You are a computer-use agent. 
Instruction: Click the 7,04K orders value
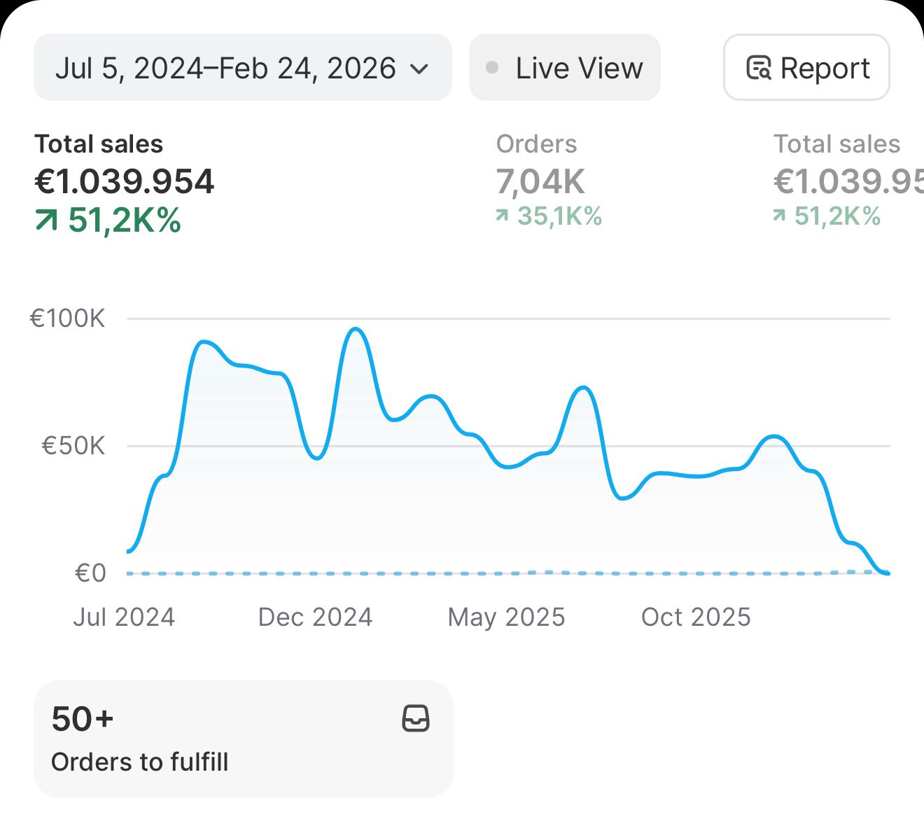click(540, 182)
